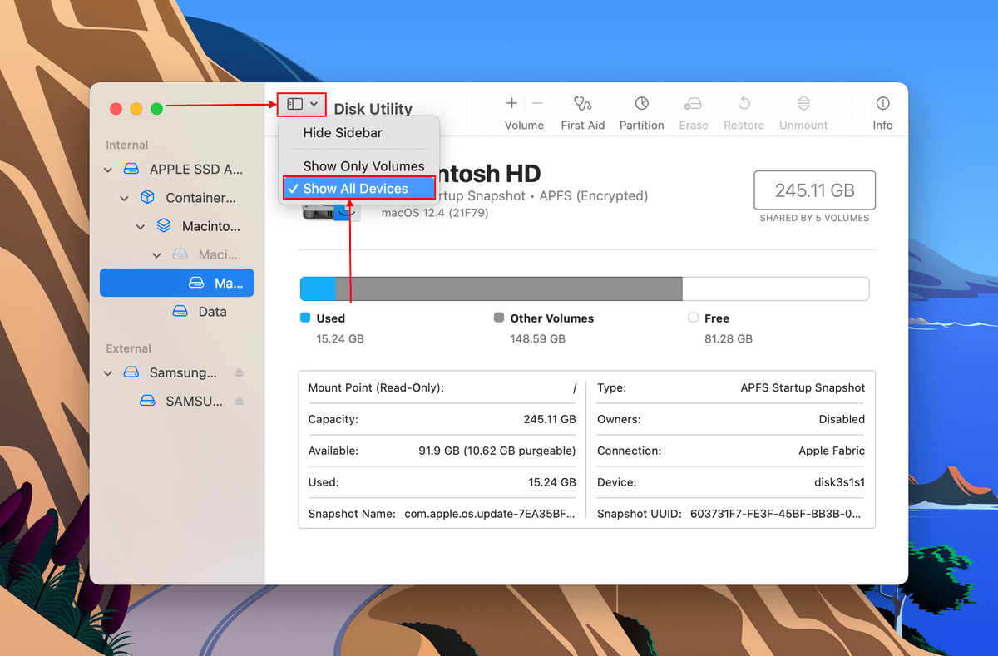Run First Aid stethoscope icon
The width and height of the screenshot is (998, 656).
[582, 103]
